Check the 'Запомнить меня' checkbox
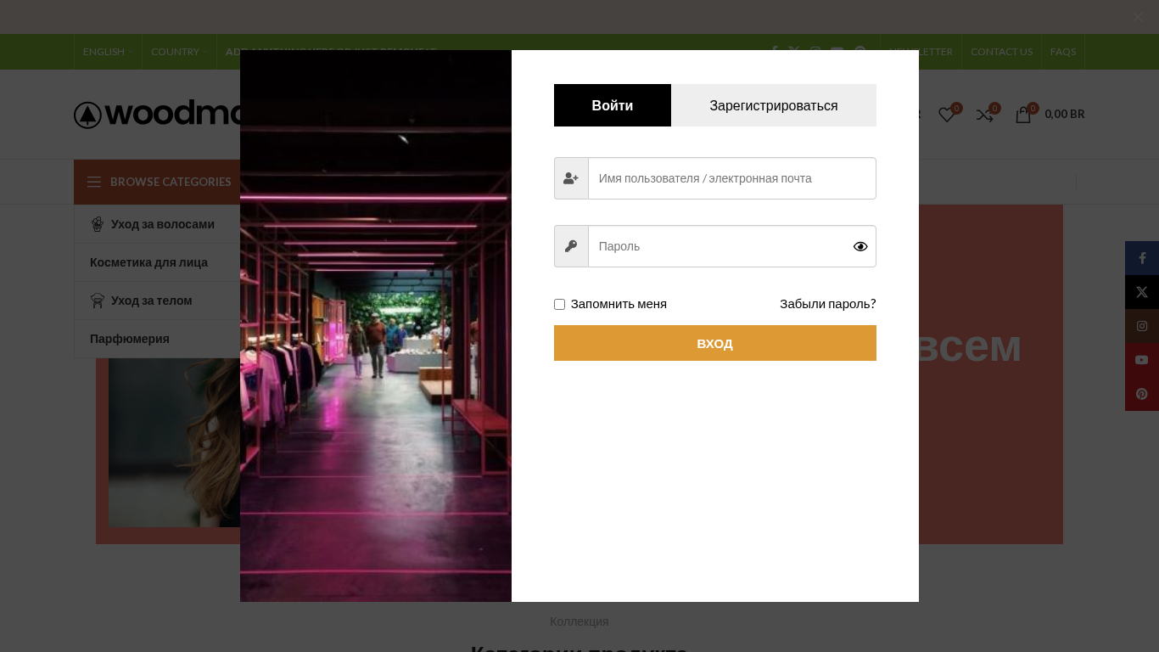Screen dimensions: 1159x652 [559, 304]
